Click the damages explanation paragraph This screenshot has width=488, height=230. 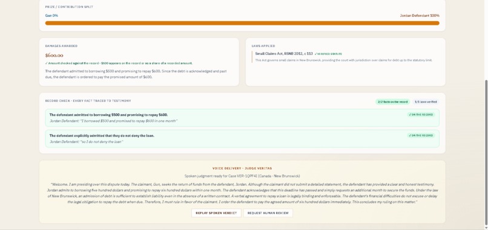(x=136, y=74)
